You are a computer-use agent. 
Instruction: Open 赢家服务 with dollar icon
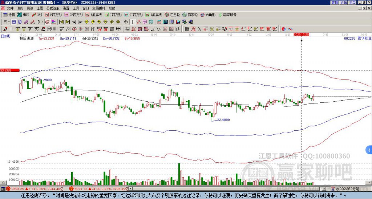coord(227,15)
